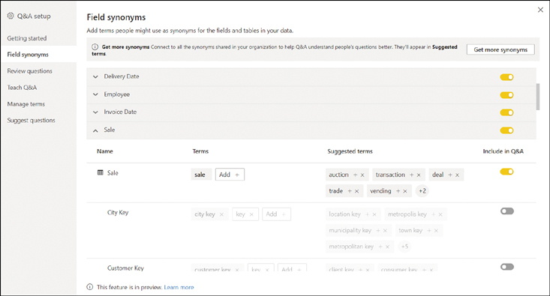
Task: Add suggested term municipality key with plus
Action: pos(377,231)
